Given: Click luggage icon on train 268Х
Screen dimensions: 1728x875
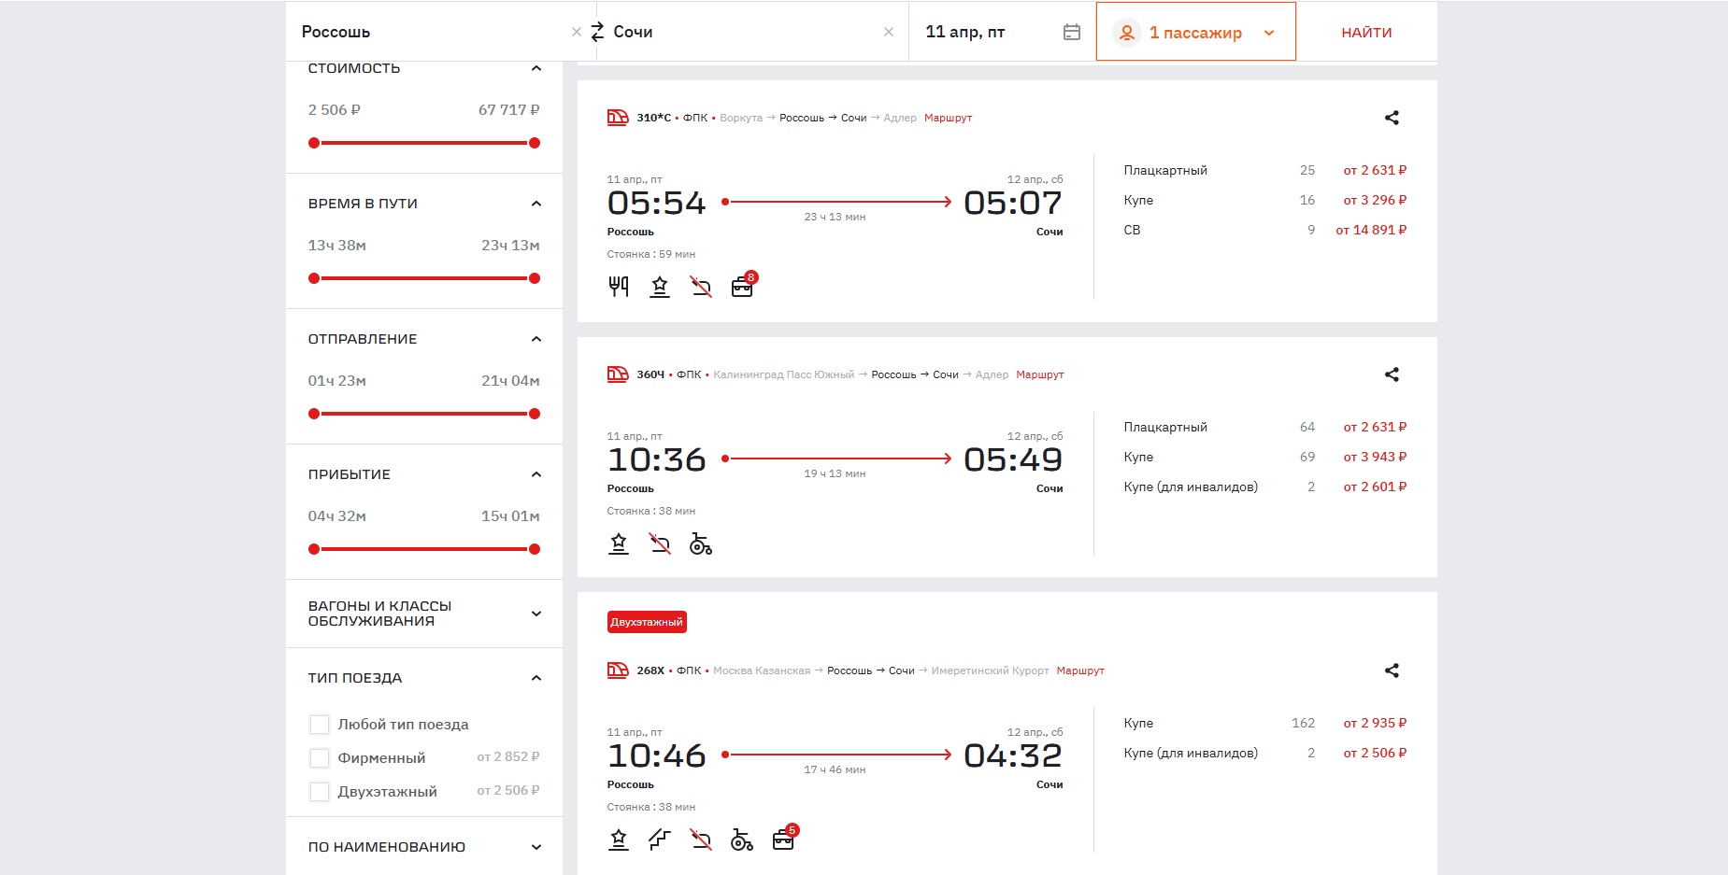Looking at the screenshot, I should (783, 840).
